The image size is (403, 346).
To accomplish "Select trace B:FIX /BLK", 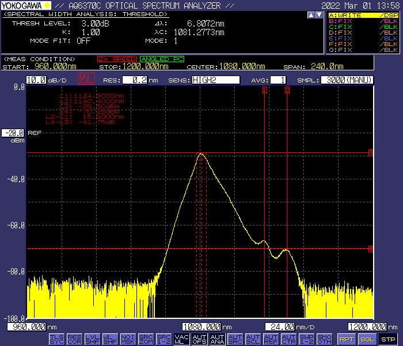I will pyautogui.click(x=363, y=21).
